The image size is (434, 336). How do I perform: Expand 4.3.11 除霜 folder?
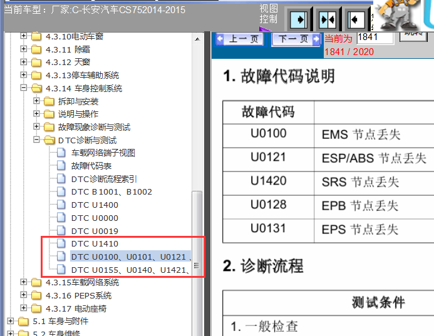point(24,49)
